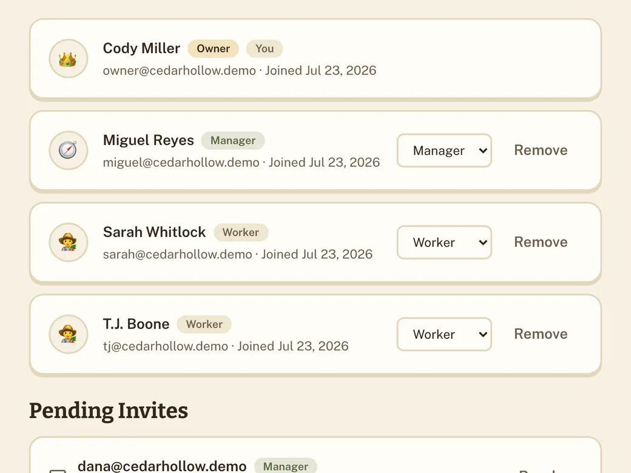Select the name Cody Miller

pos(141,49)
